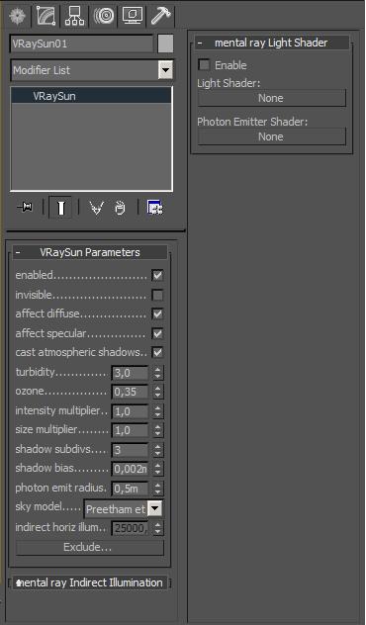Viewport: 366px width, 625px height.
Task: Toggle affect diffuse checkbox
Action: [x=158, y=314]
